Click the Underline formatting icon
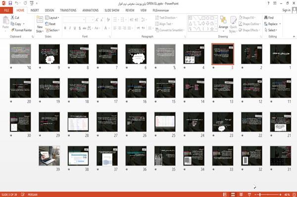This screenshot has height=197, width=297. [75, 28]
